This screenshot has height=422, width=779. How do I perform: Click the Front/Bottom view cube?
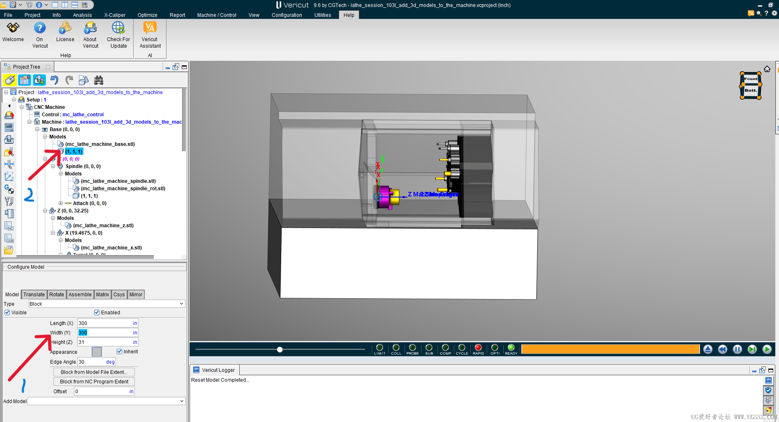click(751, 85)
